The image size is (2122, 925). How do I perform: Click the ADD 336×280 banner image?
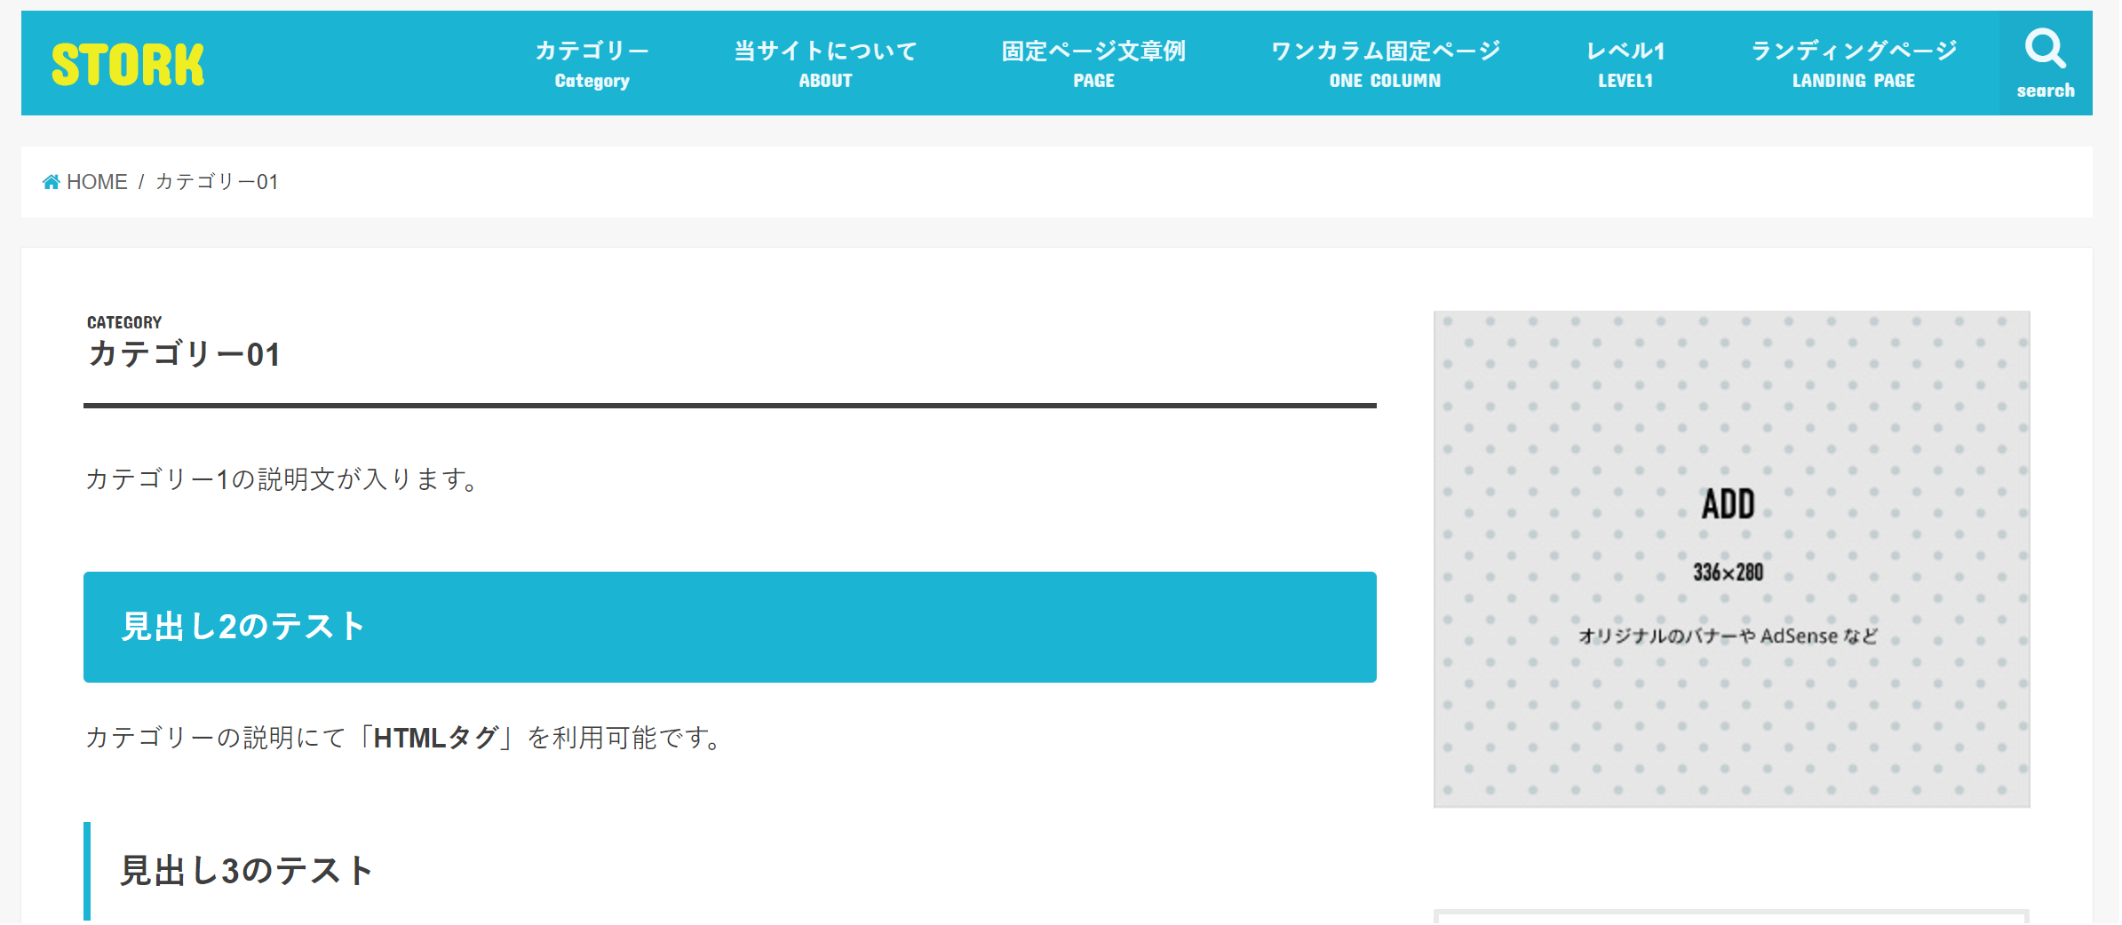[1731, 559]
